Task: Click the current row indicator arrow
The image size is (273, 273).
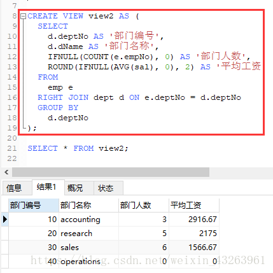Action: (x=5, y=219)
